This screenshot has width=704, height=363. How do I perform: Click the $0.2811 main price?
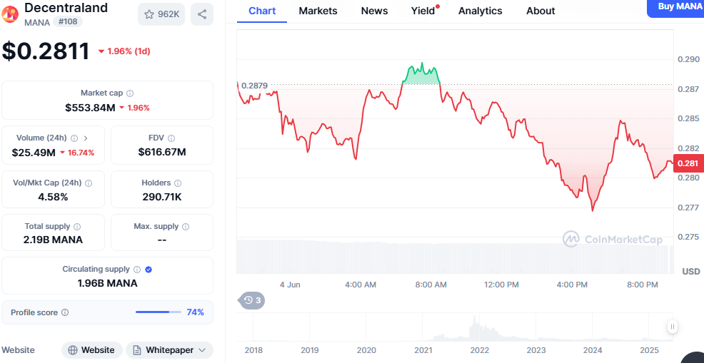46,51
